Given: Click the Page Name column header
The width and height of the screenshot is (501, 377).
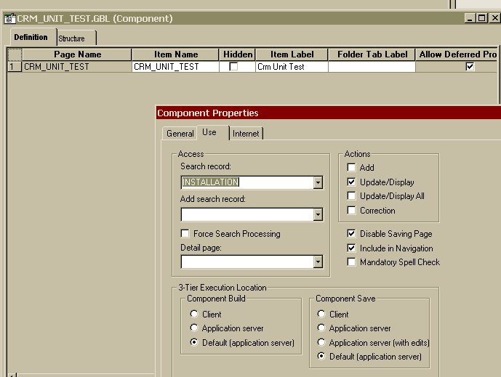Looking at the screenshot, I should pyautogui.click(x=77, y=54).
